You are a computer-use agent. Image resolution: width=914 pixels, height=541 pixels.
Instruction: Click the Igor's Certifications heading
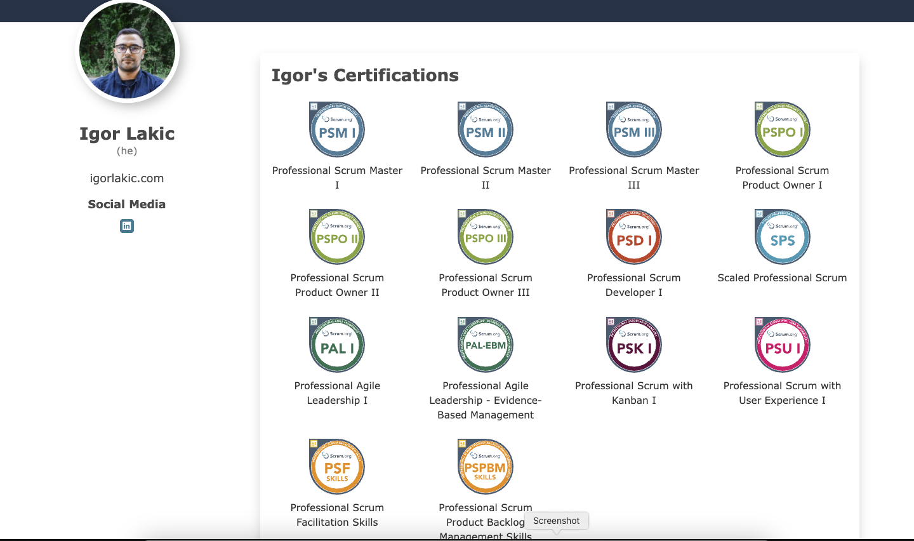365,76
